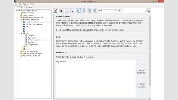Justify the text alignment
This screenshot has width=178, height=100.
[95, 11]
